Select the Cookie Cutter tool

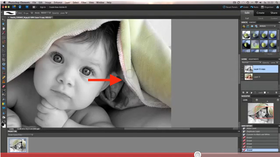tap(4, 64)
